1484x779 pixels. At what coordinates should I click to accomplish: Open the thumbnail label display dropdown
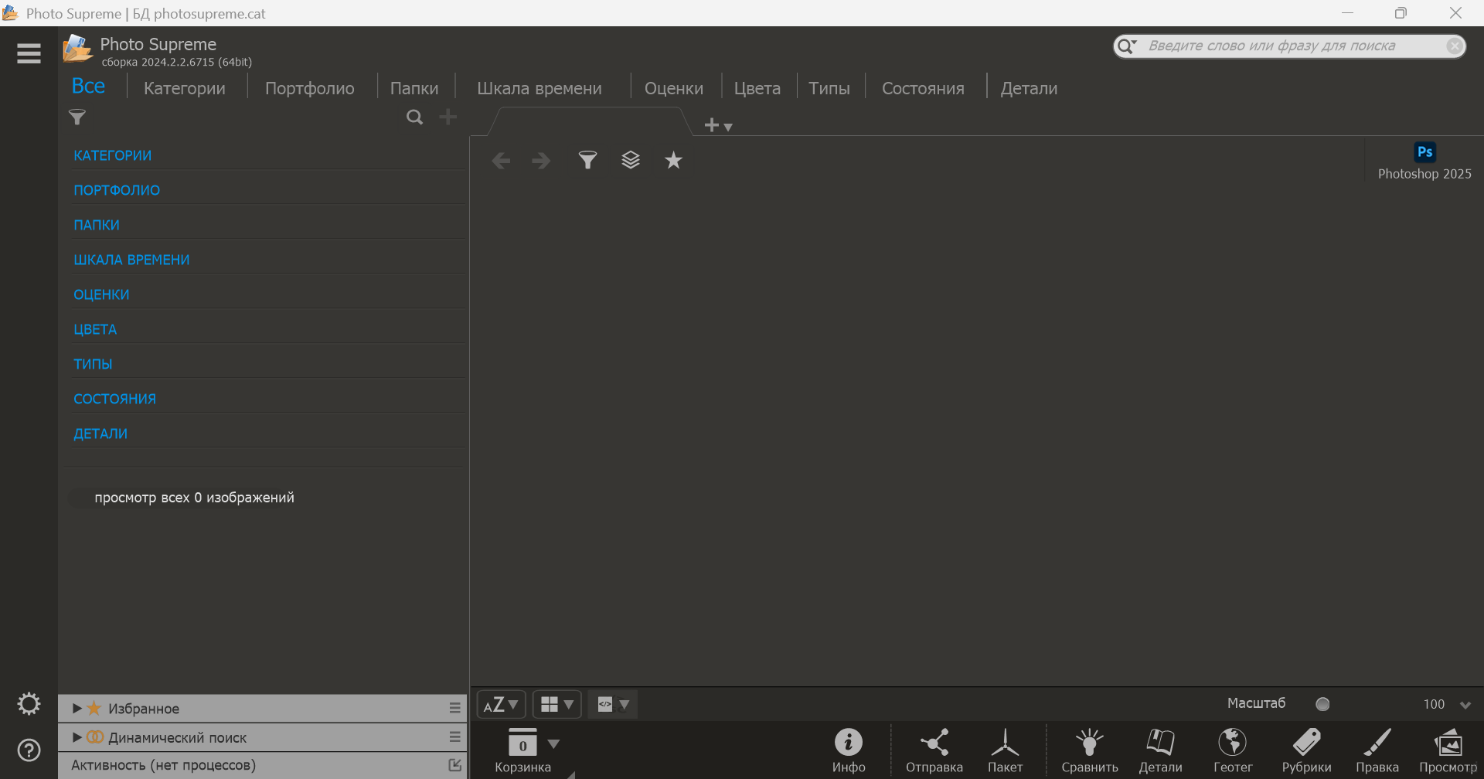(613, 704)
